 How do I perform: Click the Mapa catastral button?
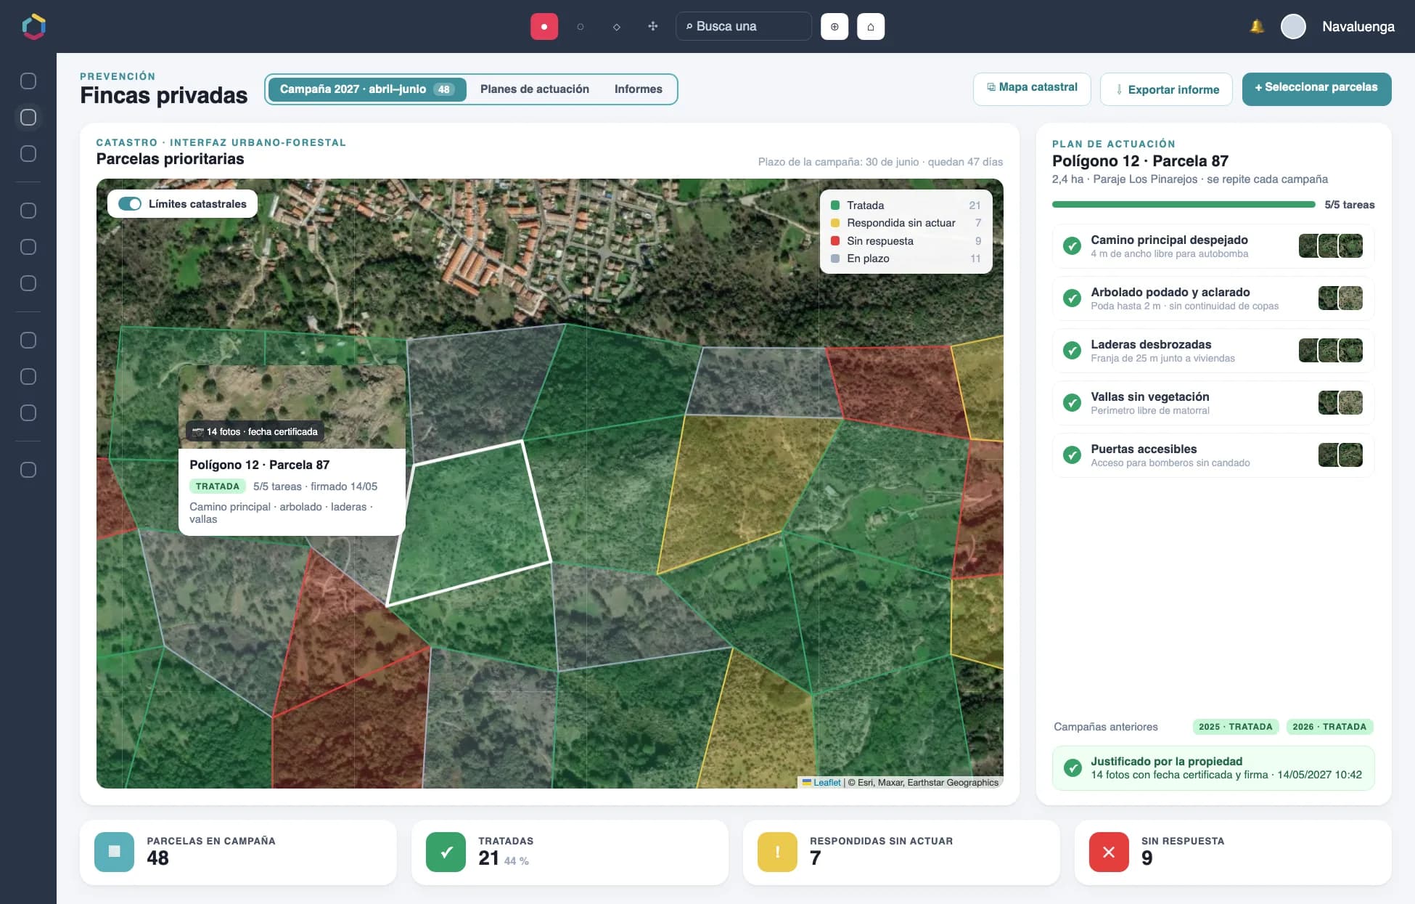pos(1032,89)
